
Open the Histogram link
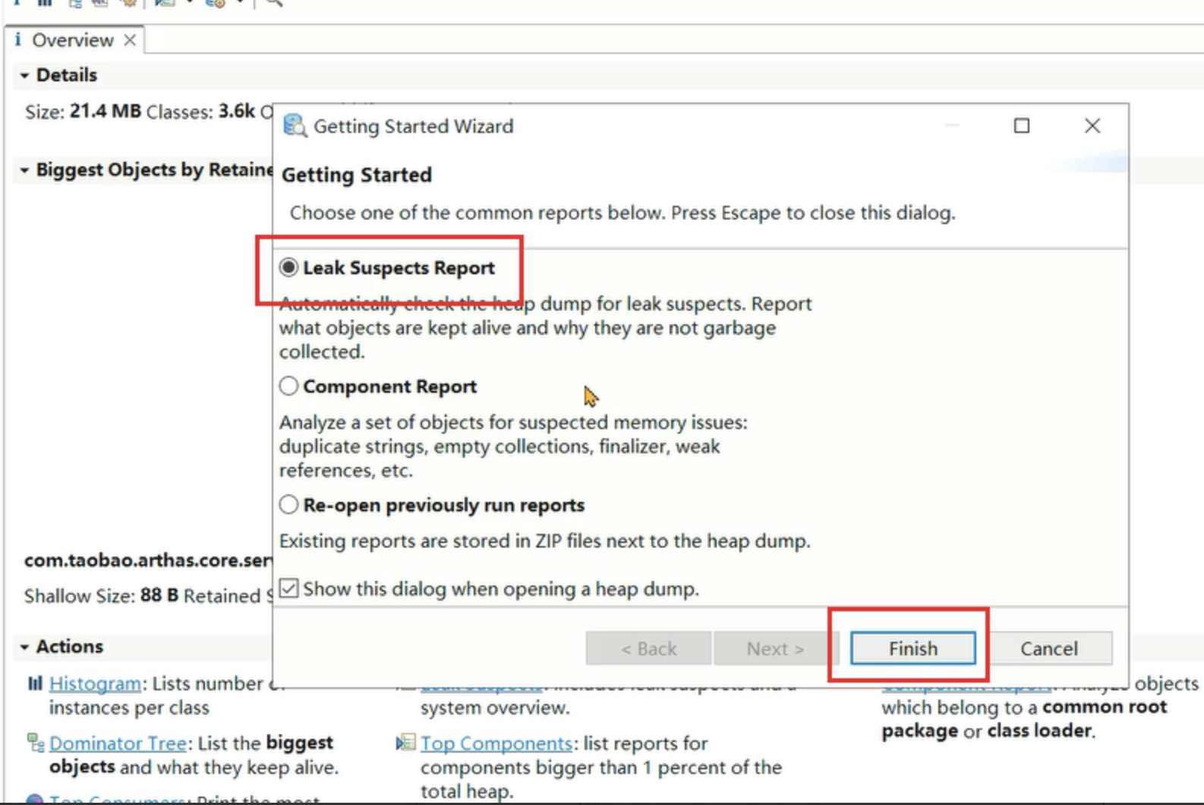coord(95,683)
